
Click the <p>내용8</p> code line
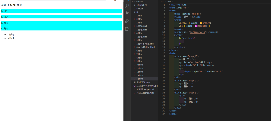[191, 102]
